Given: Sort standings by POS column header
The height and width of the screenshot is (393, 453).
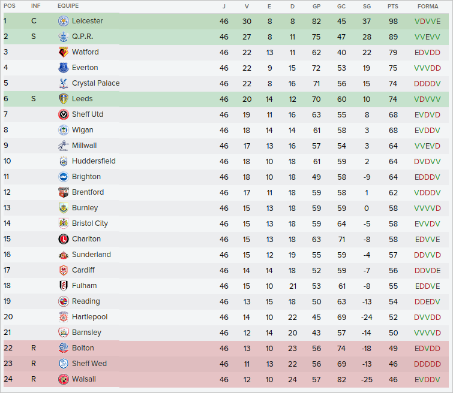Looking at the screenshot, I should pyautogui.click(x=10, y=6).
